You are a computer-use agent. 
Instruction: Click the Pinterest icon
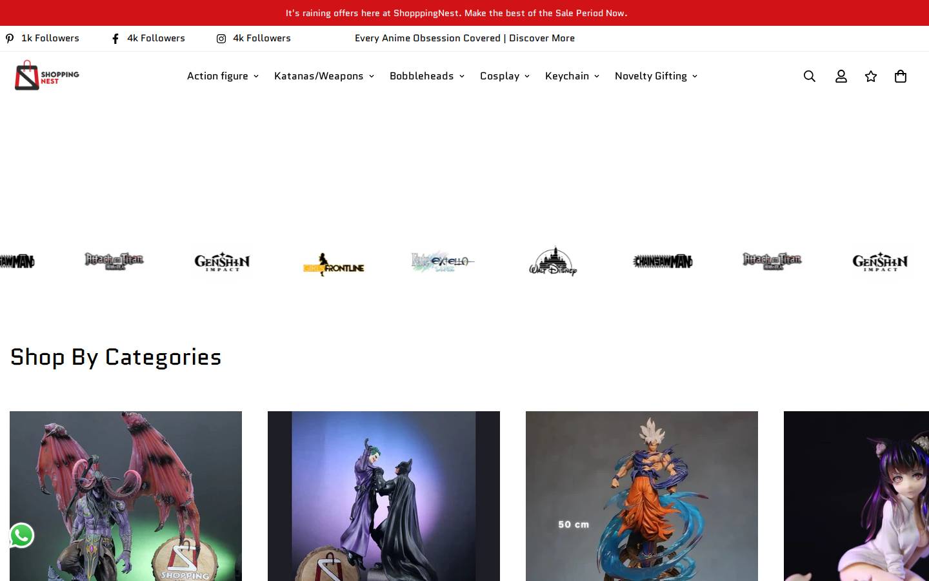coord(10,38)
